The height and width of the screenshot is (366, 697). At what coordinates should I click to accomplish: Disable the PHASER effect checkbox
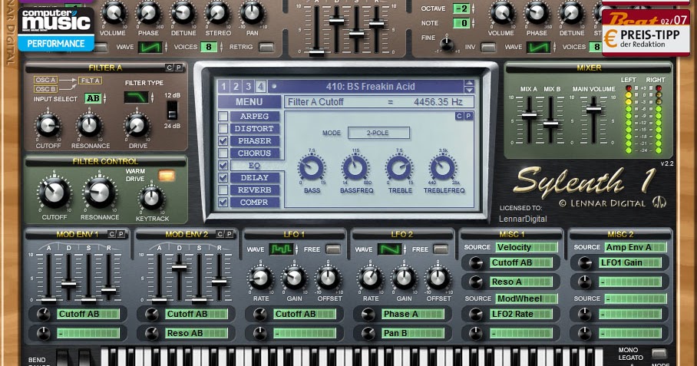[223, 141]
